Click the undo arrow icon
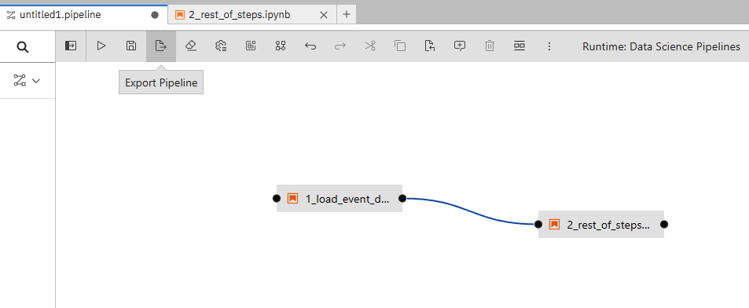This screenshot has width=749, height=308. (310, 46)
